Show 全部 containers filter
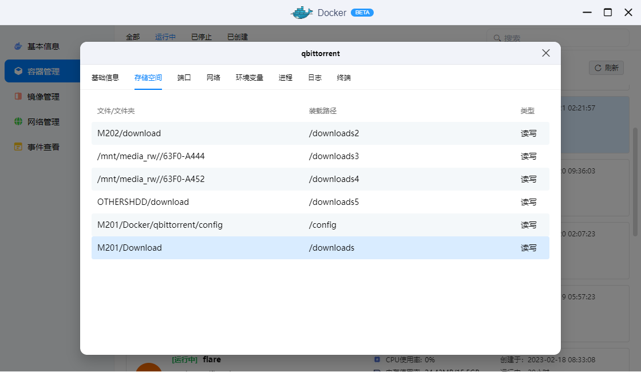Image resolution: width=641 pixels, height=372 pixels. 133,37
